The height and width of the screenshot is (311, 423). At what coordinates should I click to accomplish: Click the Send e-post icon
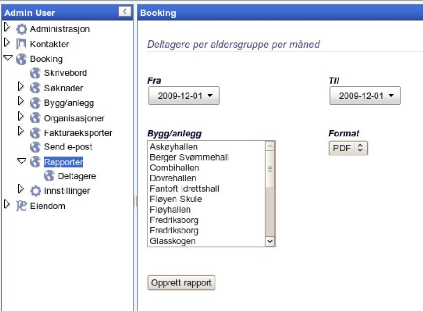[x=35, y=147]
